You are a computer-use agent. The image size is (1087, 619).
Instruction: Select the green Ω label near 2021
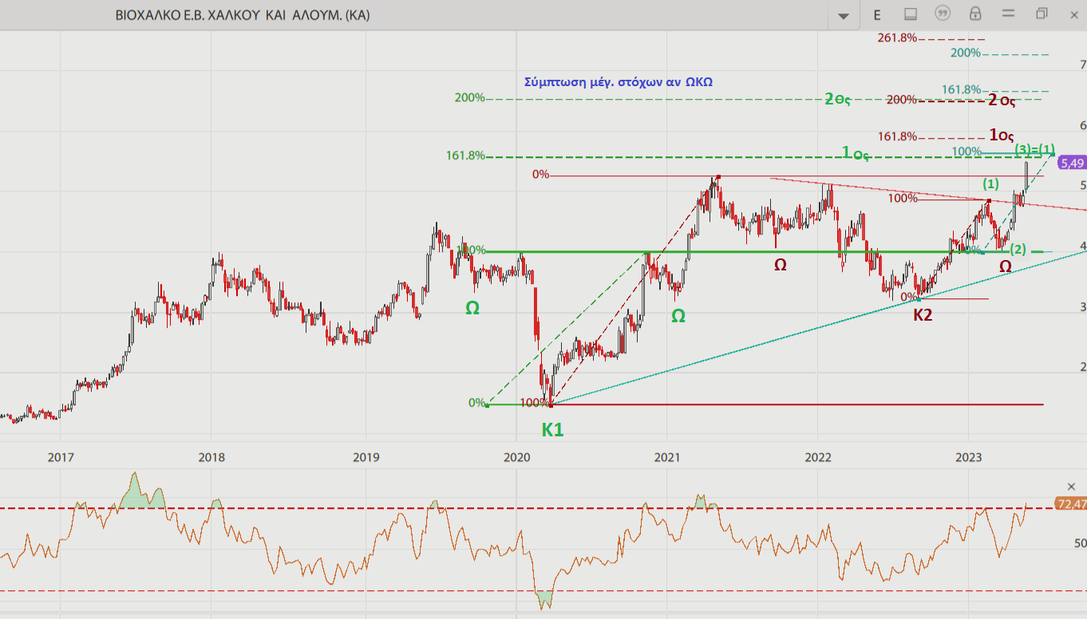pyautogui.click(x=678, y=316)
